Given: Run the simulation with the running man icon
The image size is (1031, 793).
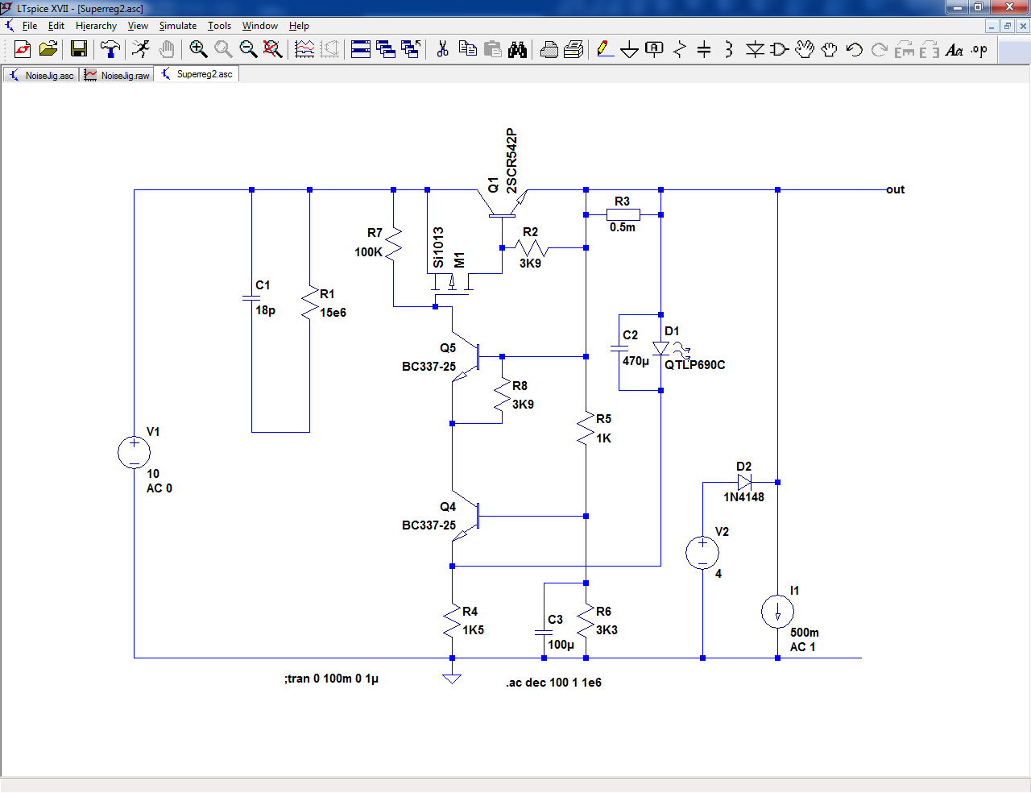Looking at the screenshot, I should pos(141,50).
